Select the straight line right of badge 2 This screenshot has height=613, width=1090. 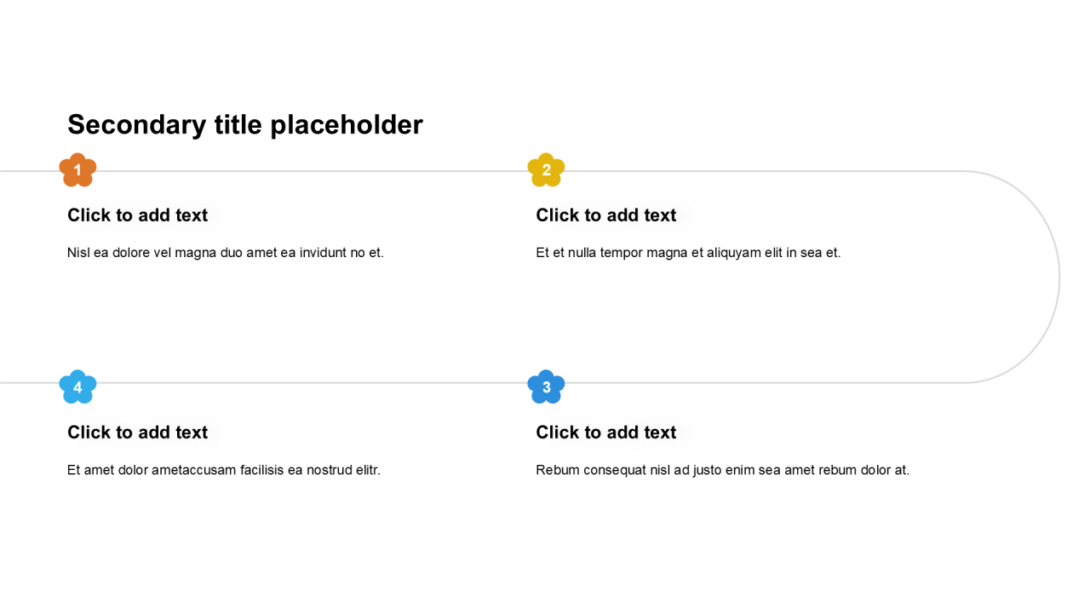[766, 171]
